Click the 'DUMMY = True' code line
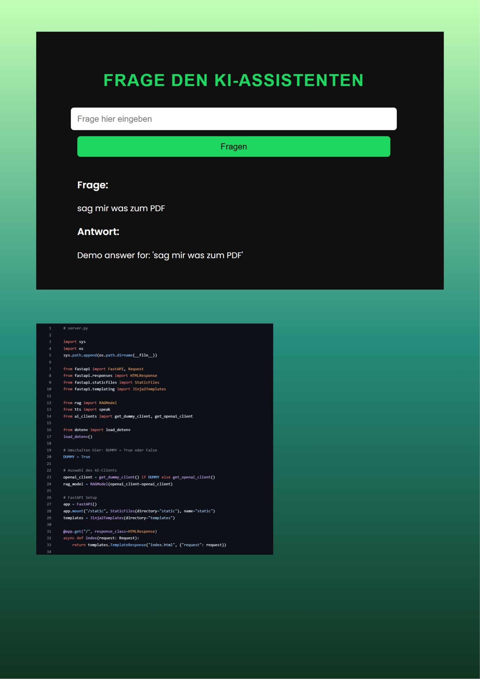 click(x=77, y=457)
